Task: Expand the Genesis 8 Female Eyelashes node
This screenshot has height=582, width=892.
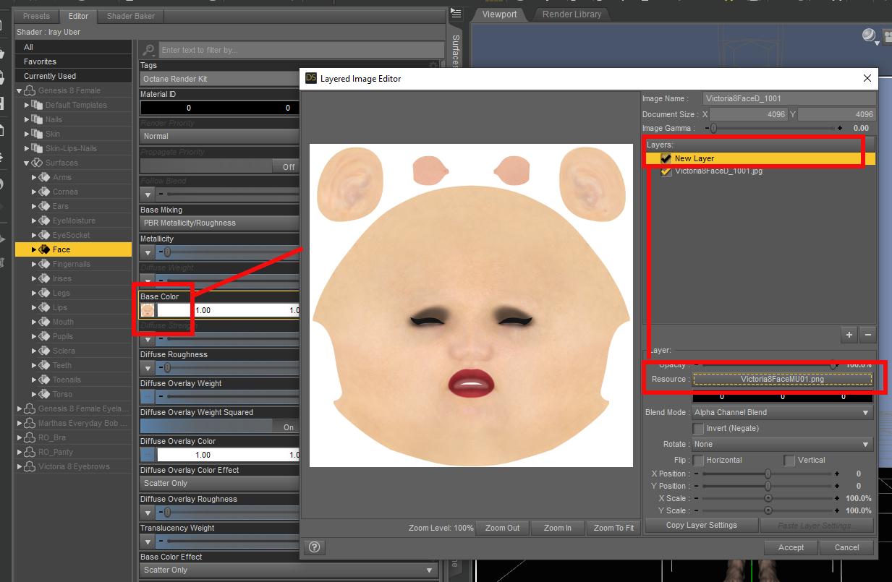Action: pyautogui.click(x=20, y=408)
